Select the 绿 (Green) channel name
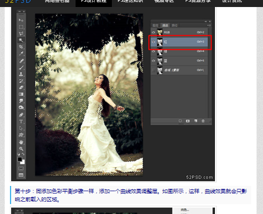 click(165, 51)
